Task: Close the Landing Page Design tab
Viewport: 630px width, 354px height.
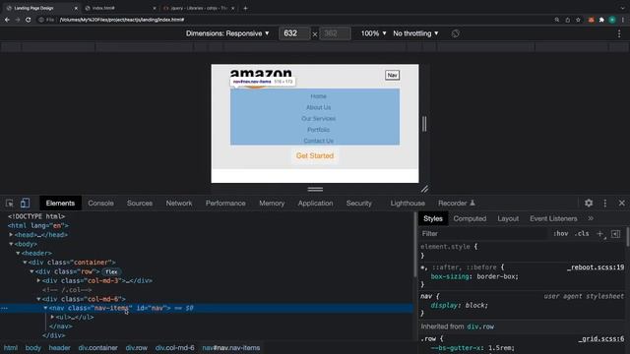Action: pyautogui.click(x=76, y=8)
